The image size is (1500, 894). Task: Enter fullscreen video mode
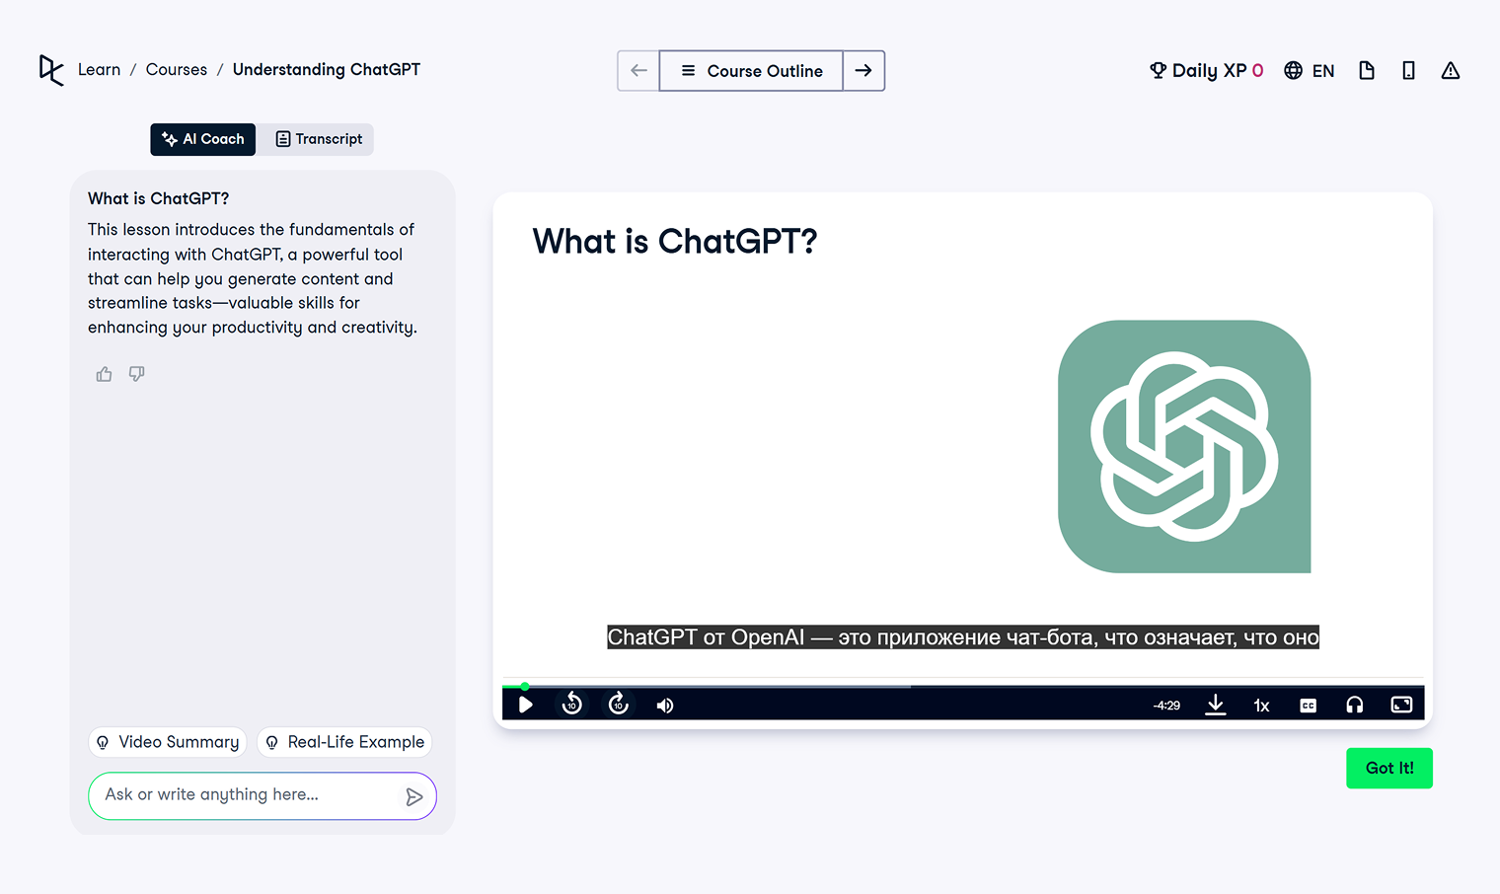pos(1401,705)
